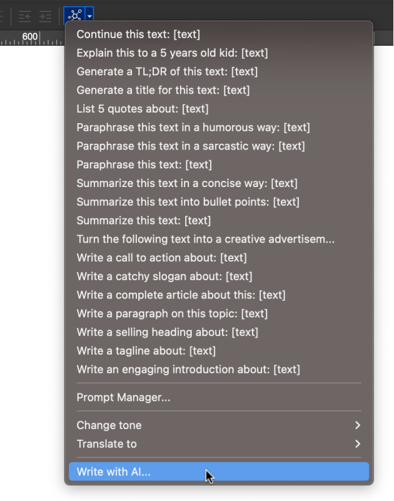Viewport: 394px width, 501px height.
Task: Click the decrease indent icon
Action: pos(24,16)
